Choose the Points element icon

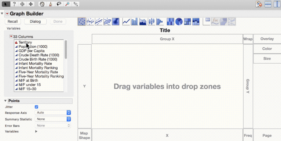pyautogui.click(x=82, y=22)
